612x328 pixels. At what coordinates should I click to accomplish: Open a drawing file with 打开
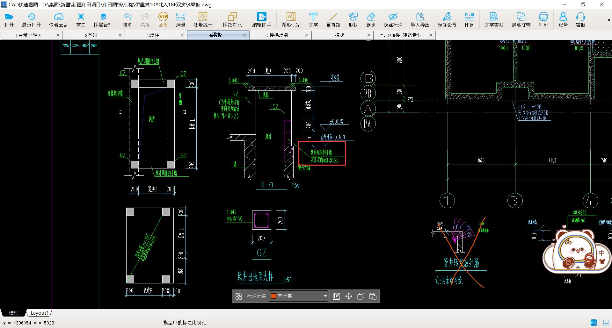pos(9,20)
